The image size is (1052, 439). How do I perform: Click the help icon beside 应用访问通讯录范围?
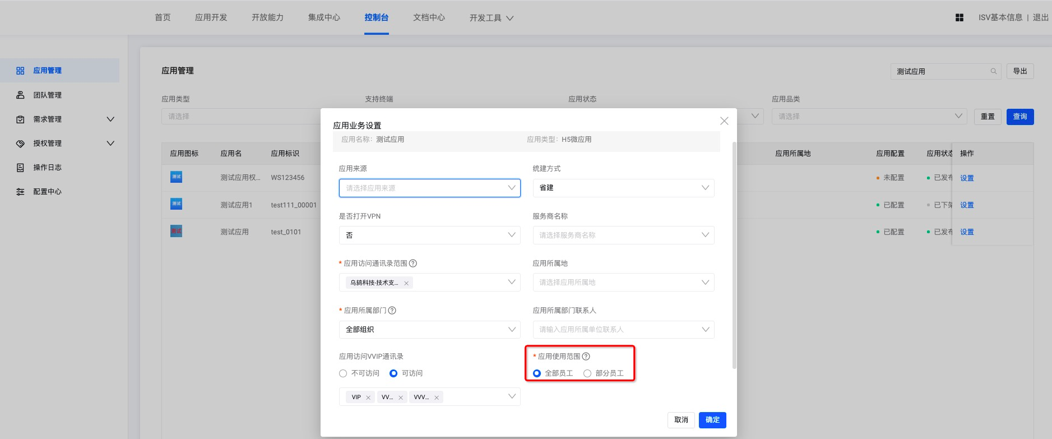pos(413,264)
